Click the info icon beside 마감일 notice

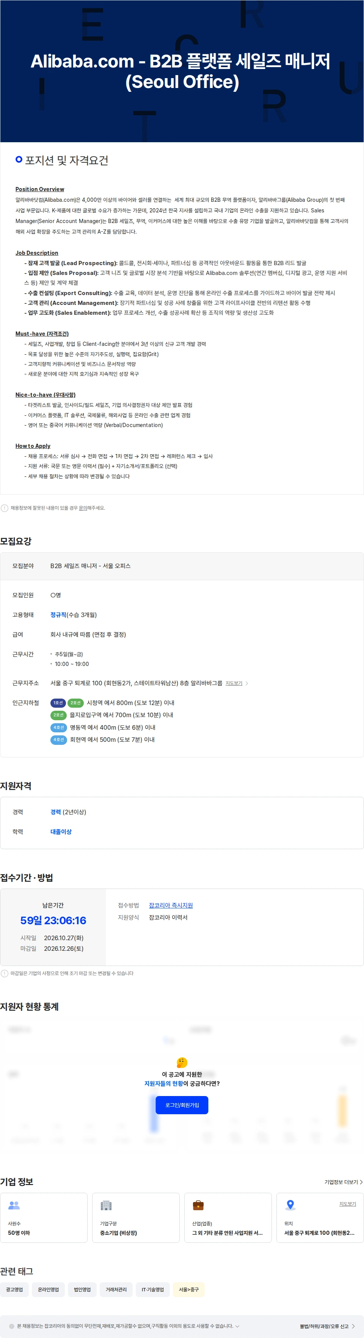[x=4, y=974]
